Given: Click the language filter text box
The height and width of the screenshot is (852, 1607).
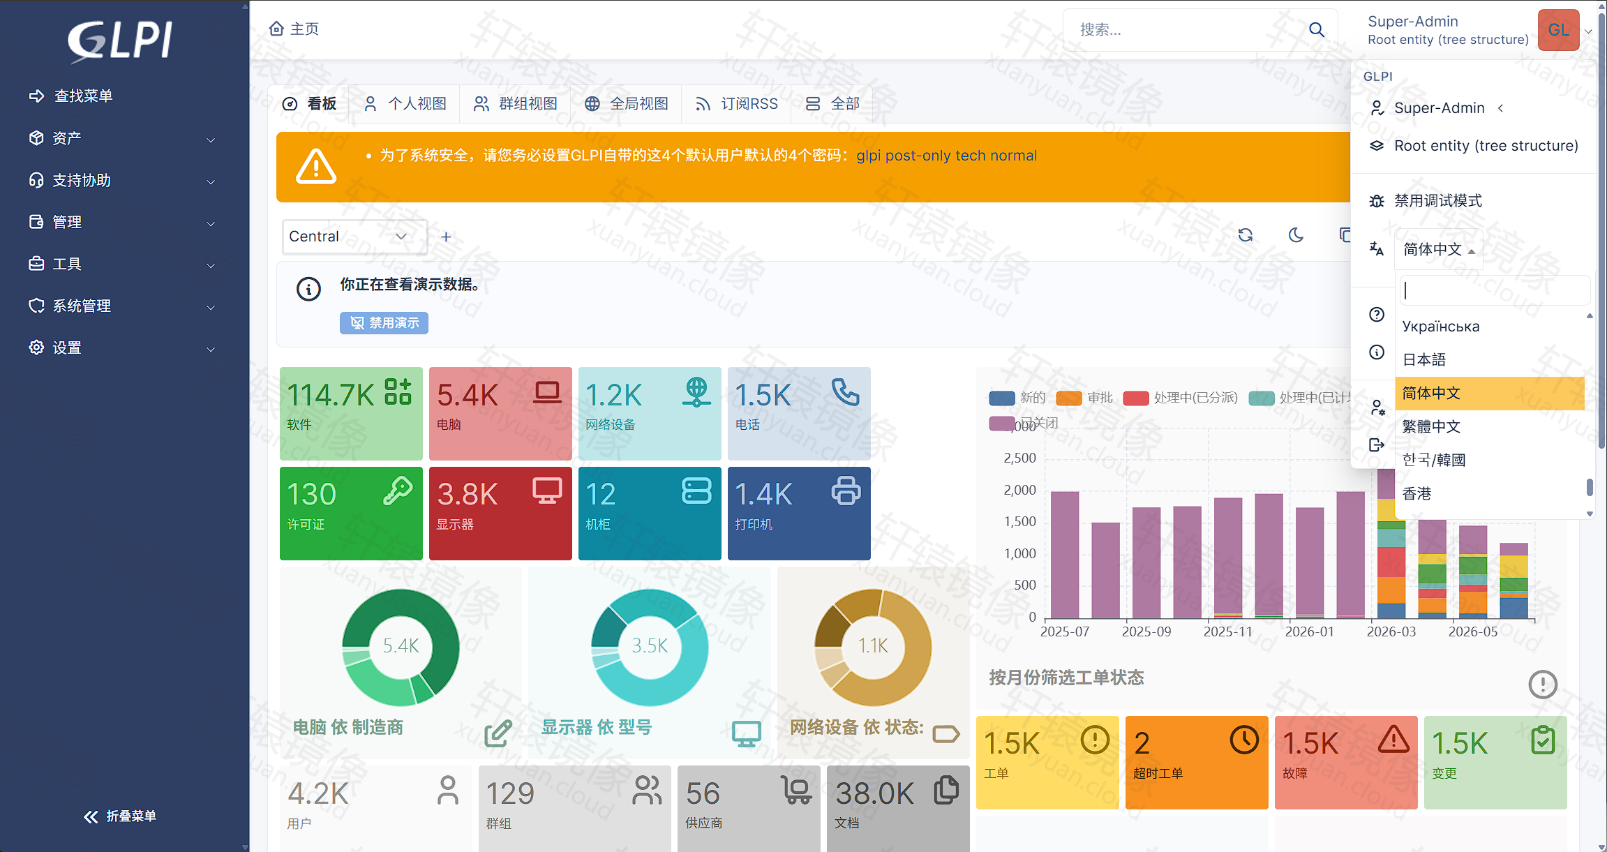Looking at the screenshot, I should point(1495,290).
